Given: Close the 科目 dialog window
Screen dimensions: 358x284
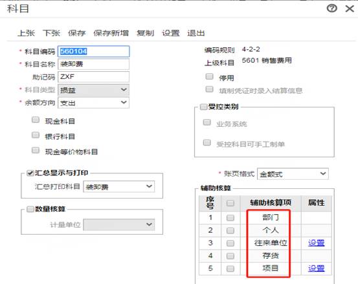Looking at the screenshot, I should tap(350, 9).
